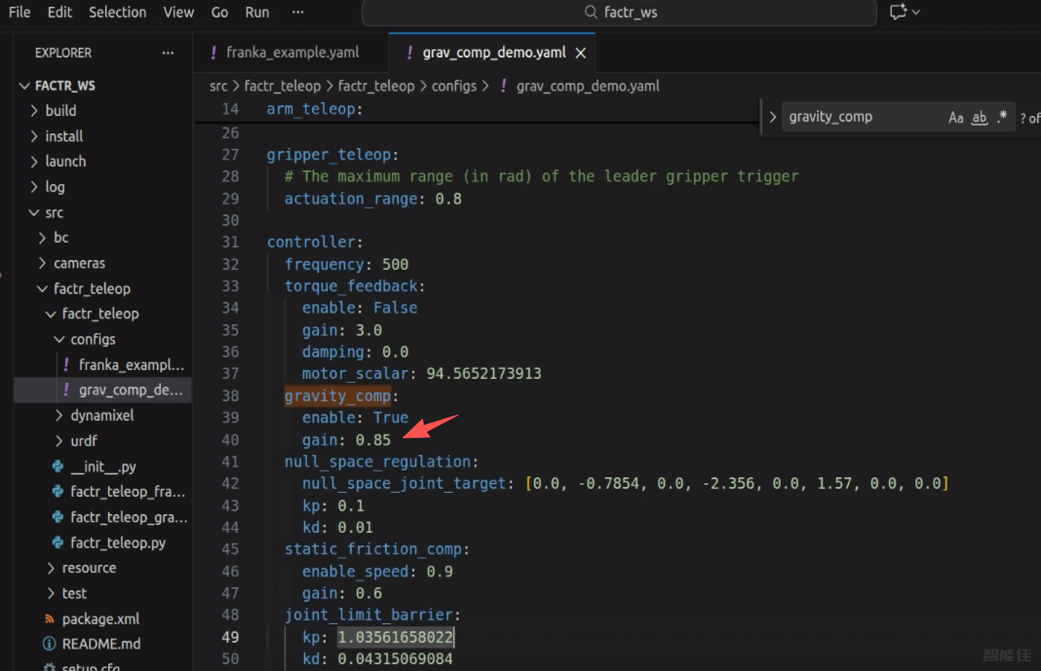1041x671 pixels.
Task: Click the package.xml RSS-style file icon
Action: pyautogui.click(x=49, y=618)
